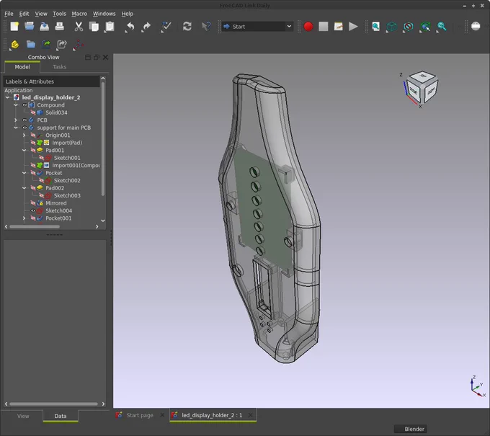Expand the PCB tree node
The image size is (490, 436).
coord(16,120)
